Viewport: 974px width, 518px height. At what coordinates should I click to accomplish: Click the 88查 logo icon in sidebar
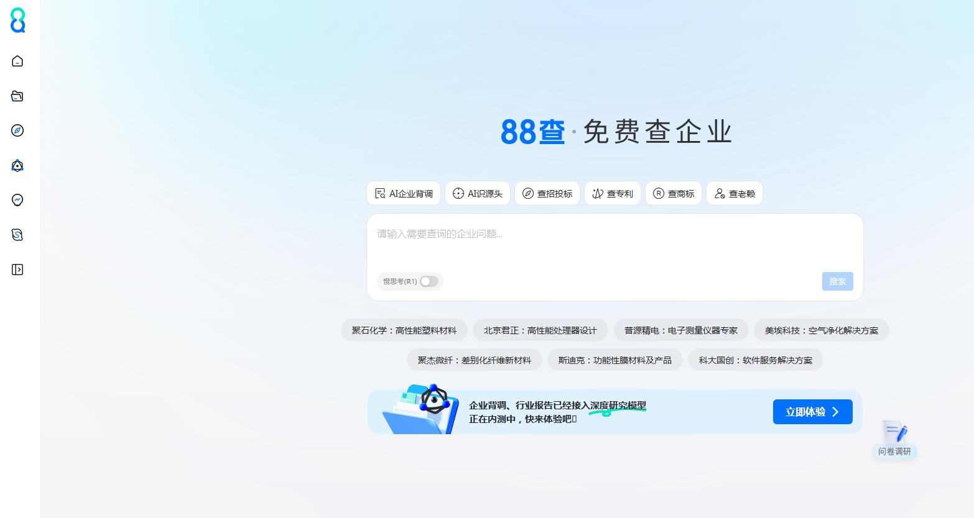[x=17, y=20]
